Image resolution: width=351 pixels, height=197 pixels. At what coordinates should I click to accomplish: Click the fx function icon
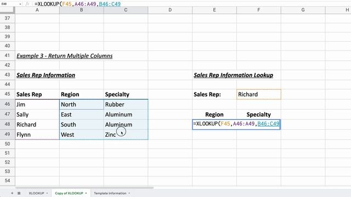27,4
